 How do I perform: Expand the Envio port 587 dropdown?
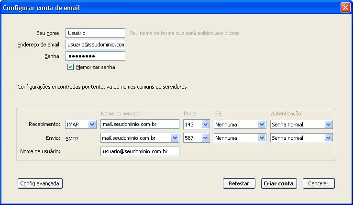point(197,138)
